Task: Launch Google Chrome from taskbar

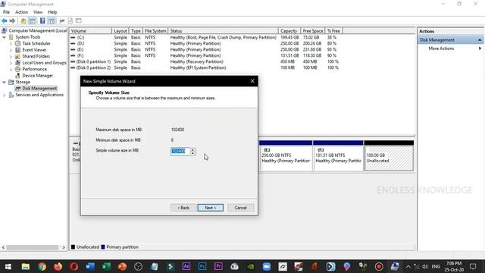Action: click(42, 266)
